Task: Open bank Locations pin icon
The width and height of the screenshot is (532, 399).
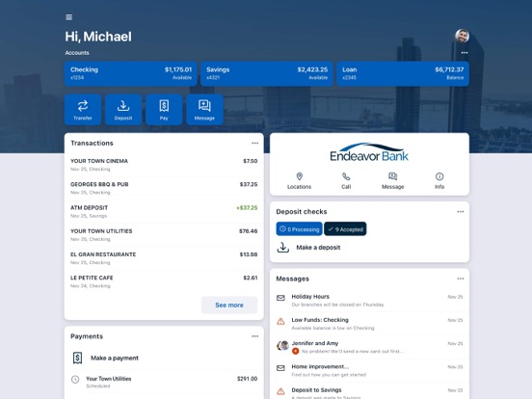Action: [299, 176]
